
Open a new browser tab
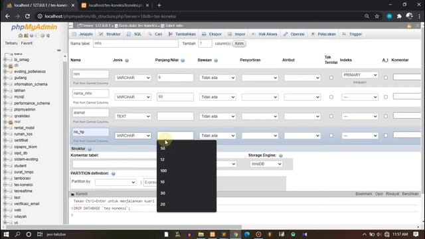(x=159, y=5)
